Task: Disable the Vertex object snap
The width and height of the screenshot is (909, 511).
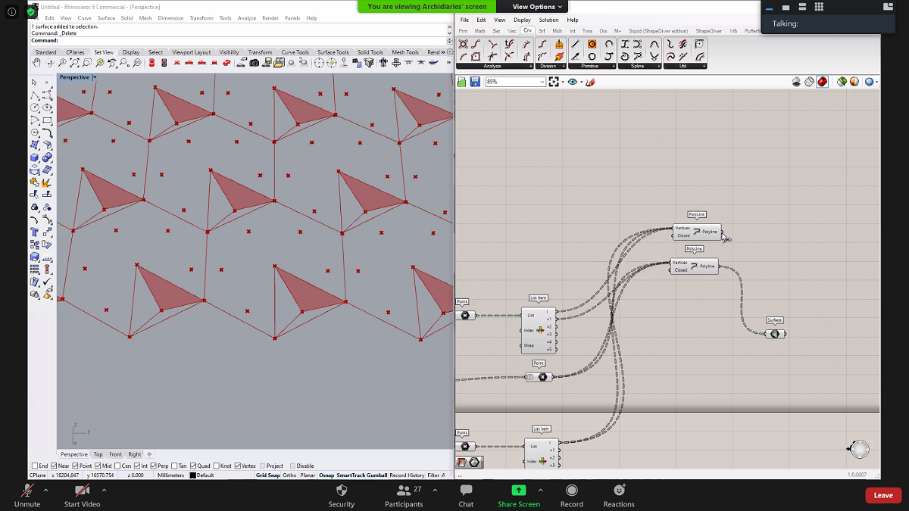Action: (238, 466)
